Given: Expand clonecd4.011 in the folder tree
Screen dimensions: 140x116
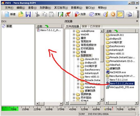Looking at the screenshot, I should (x=78, y=59).
